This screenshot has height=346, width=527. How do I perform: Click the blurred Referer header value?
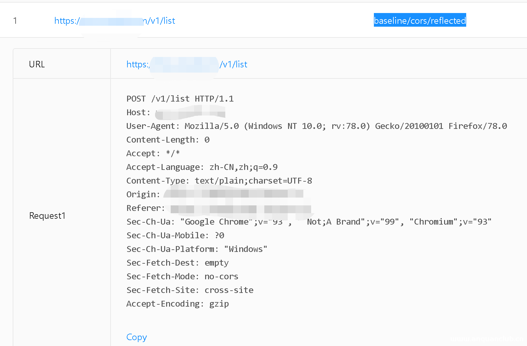point(240,208)
